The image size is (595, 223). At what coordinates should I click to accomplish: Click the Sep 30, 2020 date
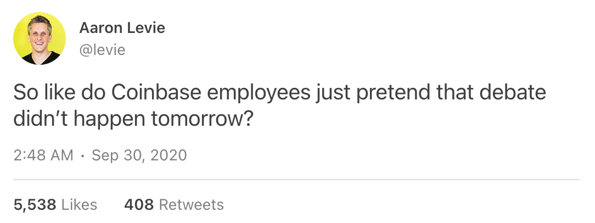(139, 155)
